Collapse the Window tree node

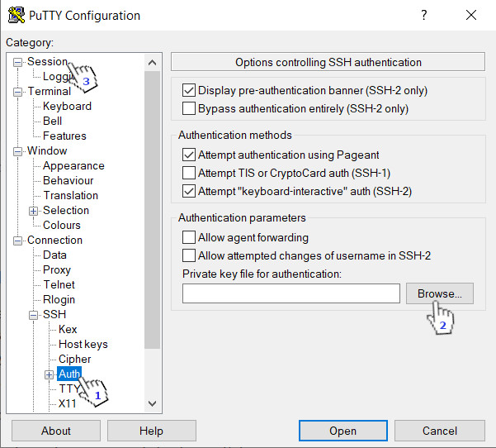click(17, 151)
